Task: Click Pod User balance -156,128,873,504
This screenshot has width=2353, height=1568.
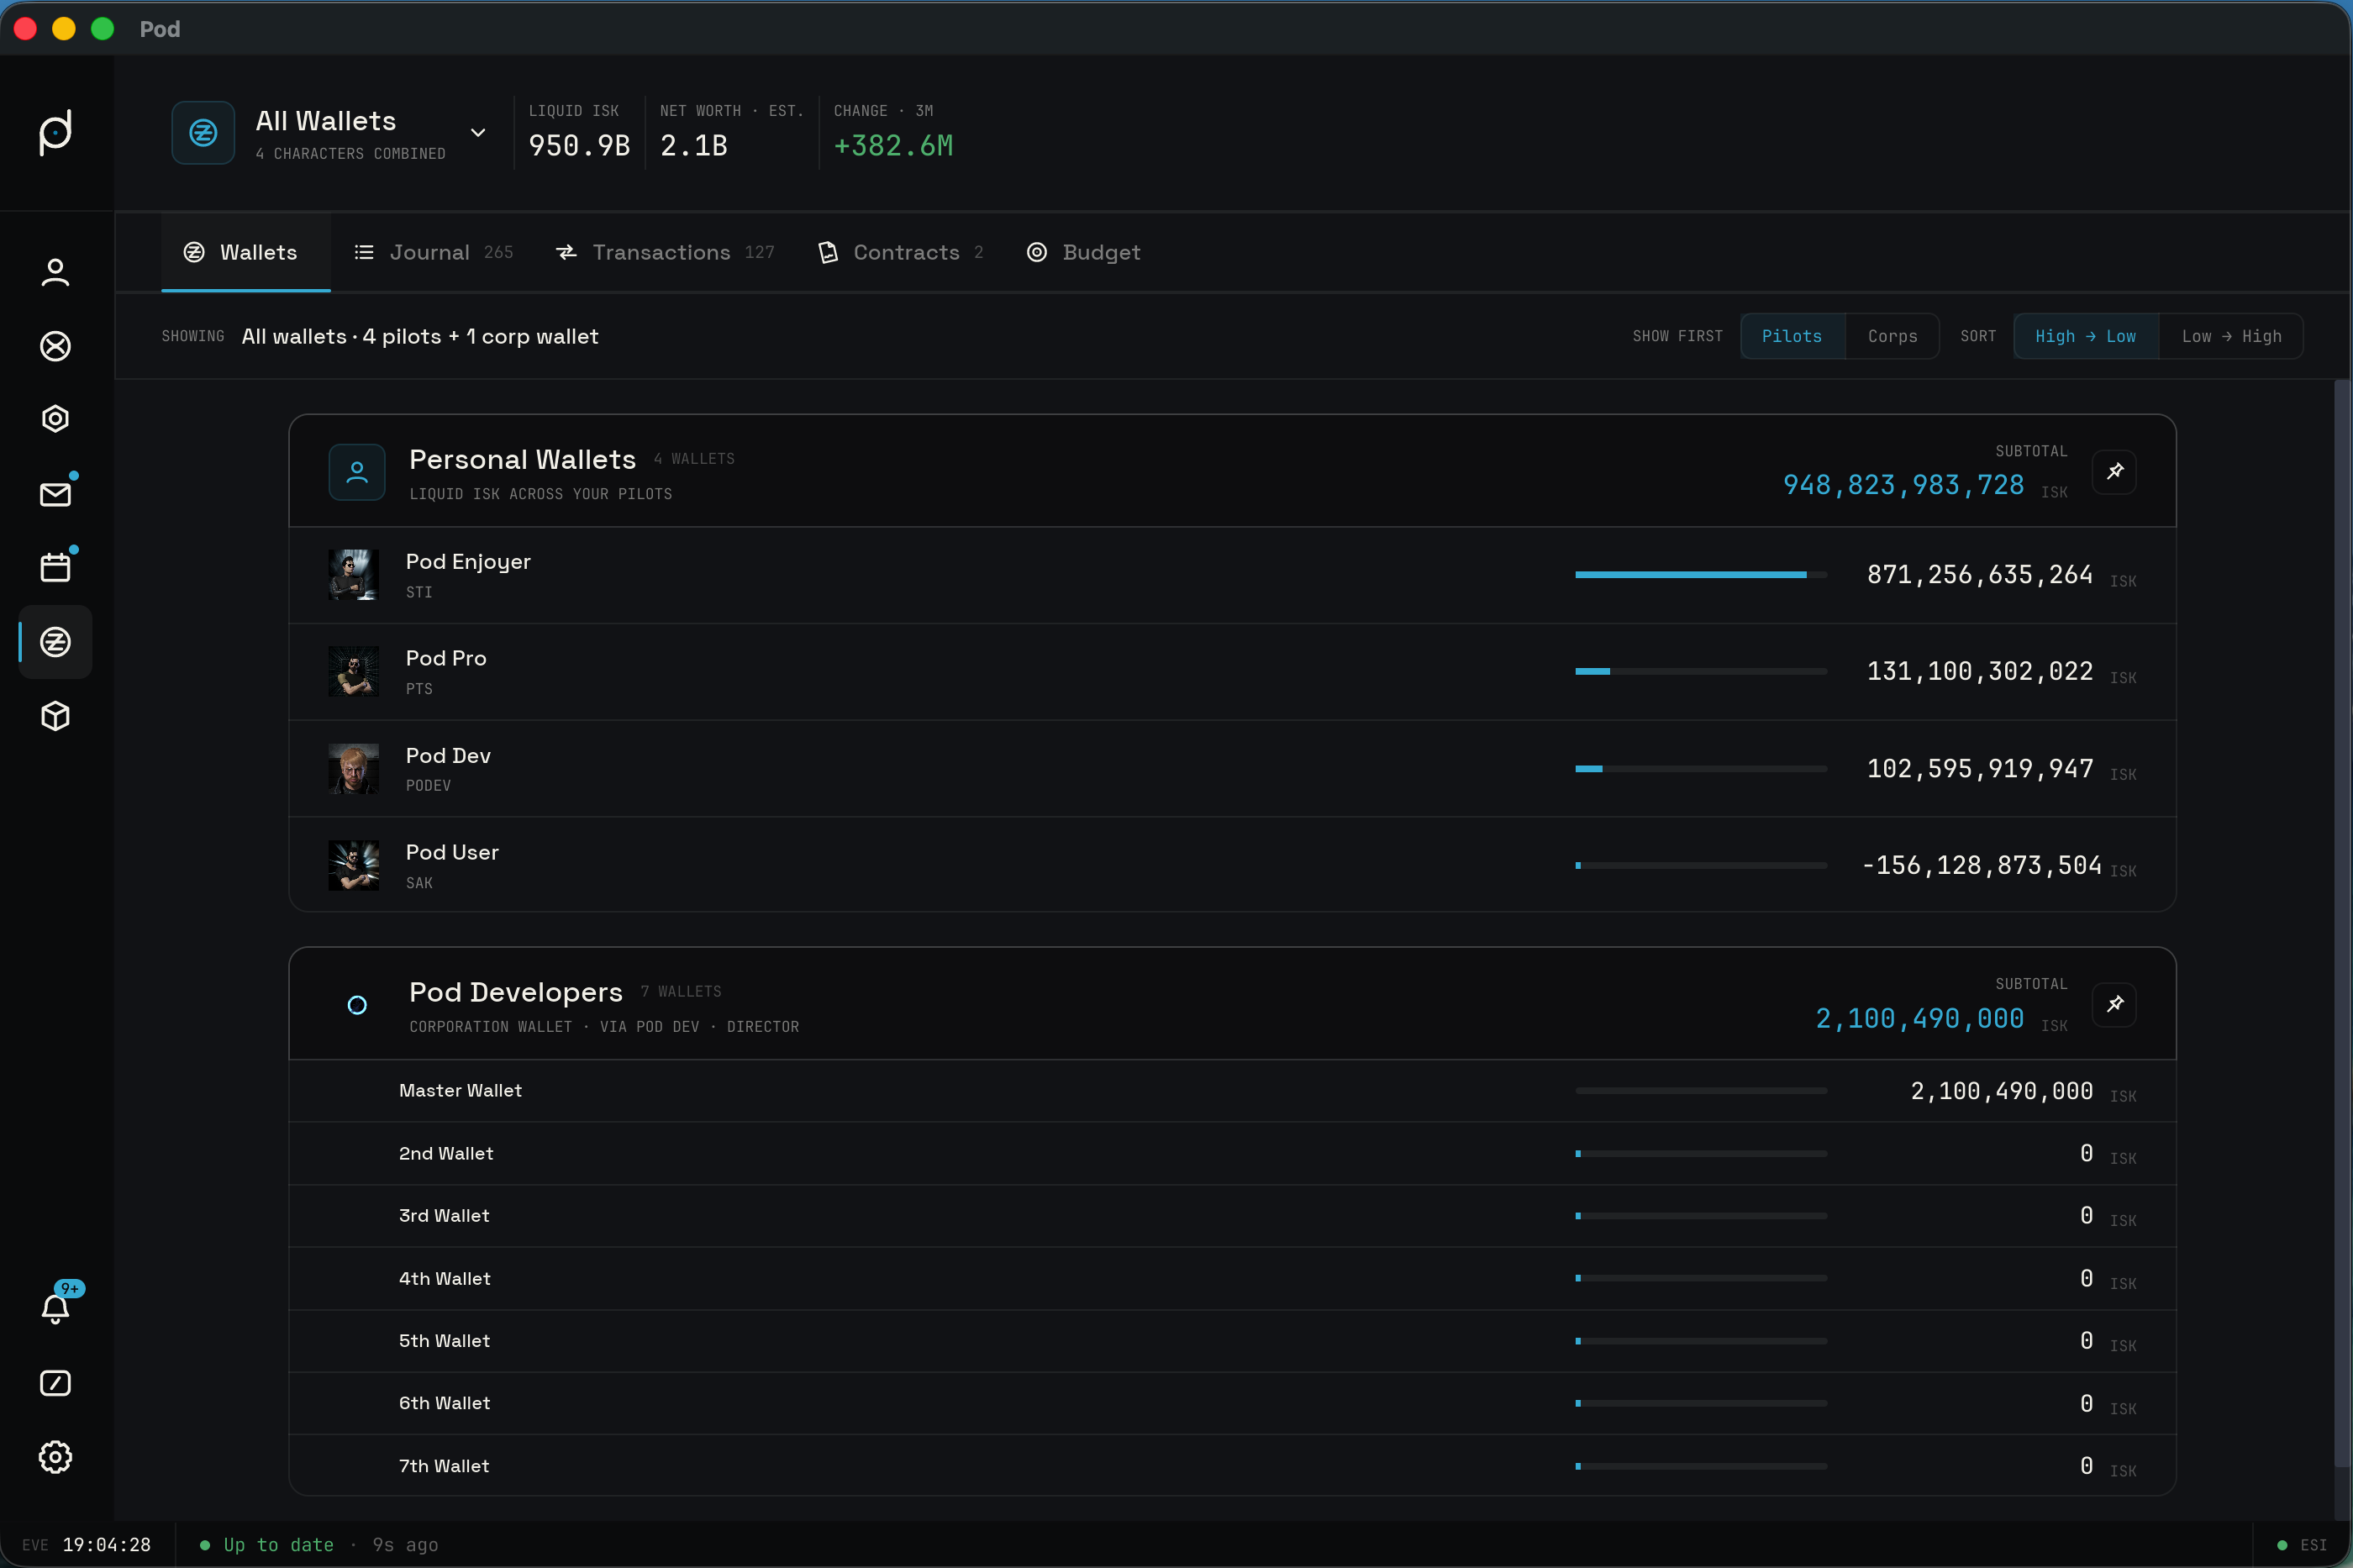Action: (x=1982, y=865)
